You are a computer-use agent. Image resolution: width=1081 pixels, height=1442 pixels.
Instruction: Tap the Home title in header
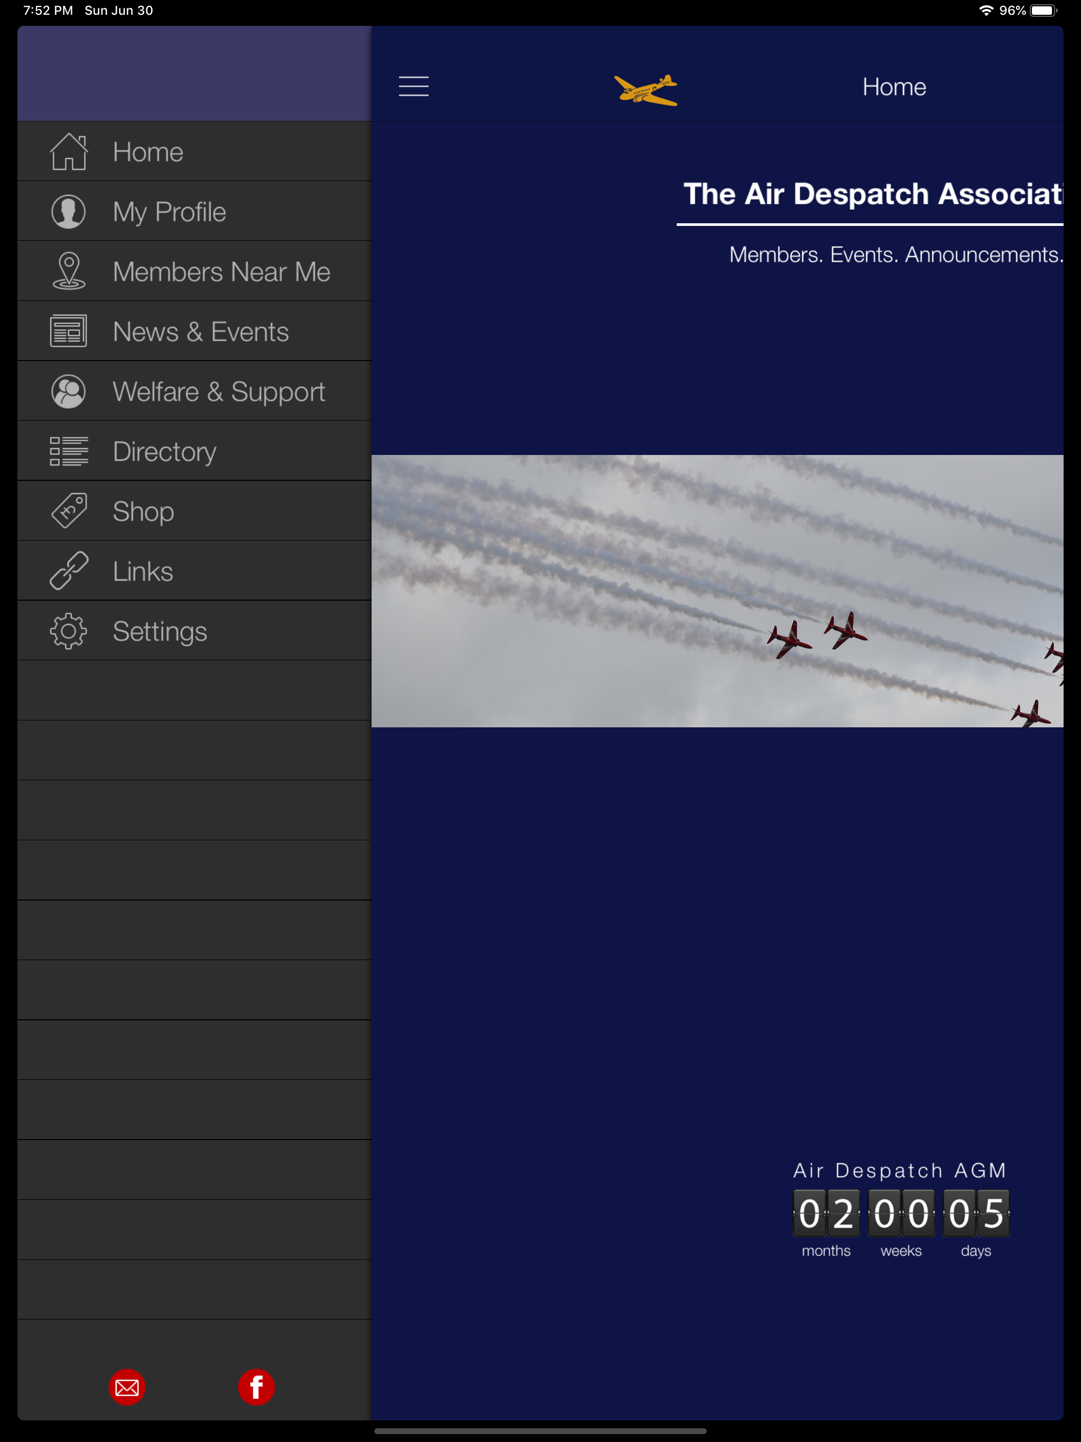coord(894,87)
